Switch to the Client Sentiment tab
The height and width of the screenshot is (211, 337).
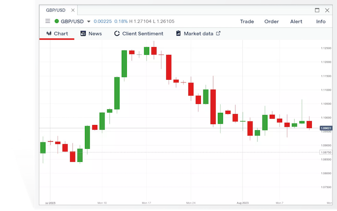tap(138, 34)
